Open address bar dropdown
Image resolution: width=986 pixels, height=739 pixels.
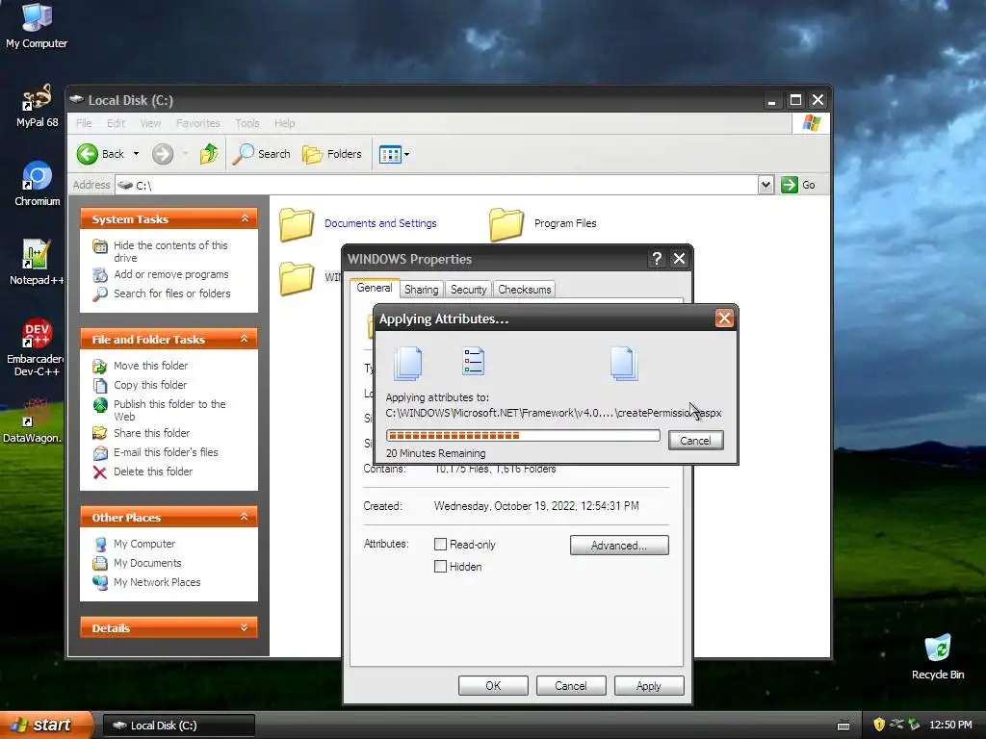point(765,185)
